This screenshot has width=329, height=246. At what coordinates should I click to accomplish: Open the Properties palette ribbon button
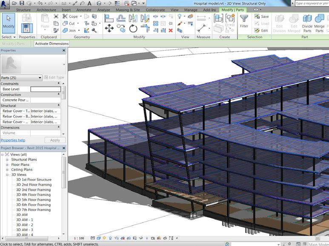pos(27,28)
